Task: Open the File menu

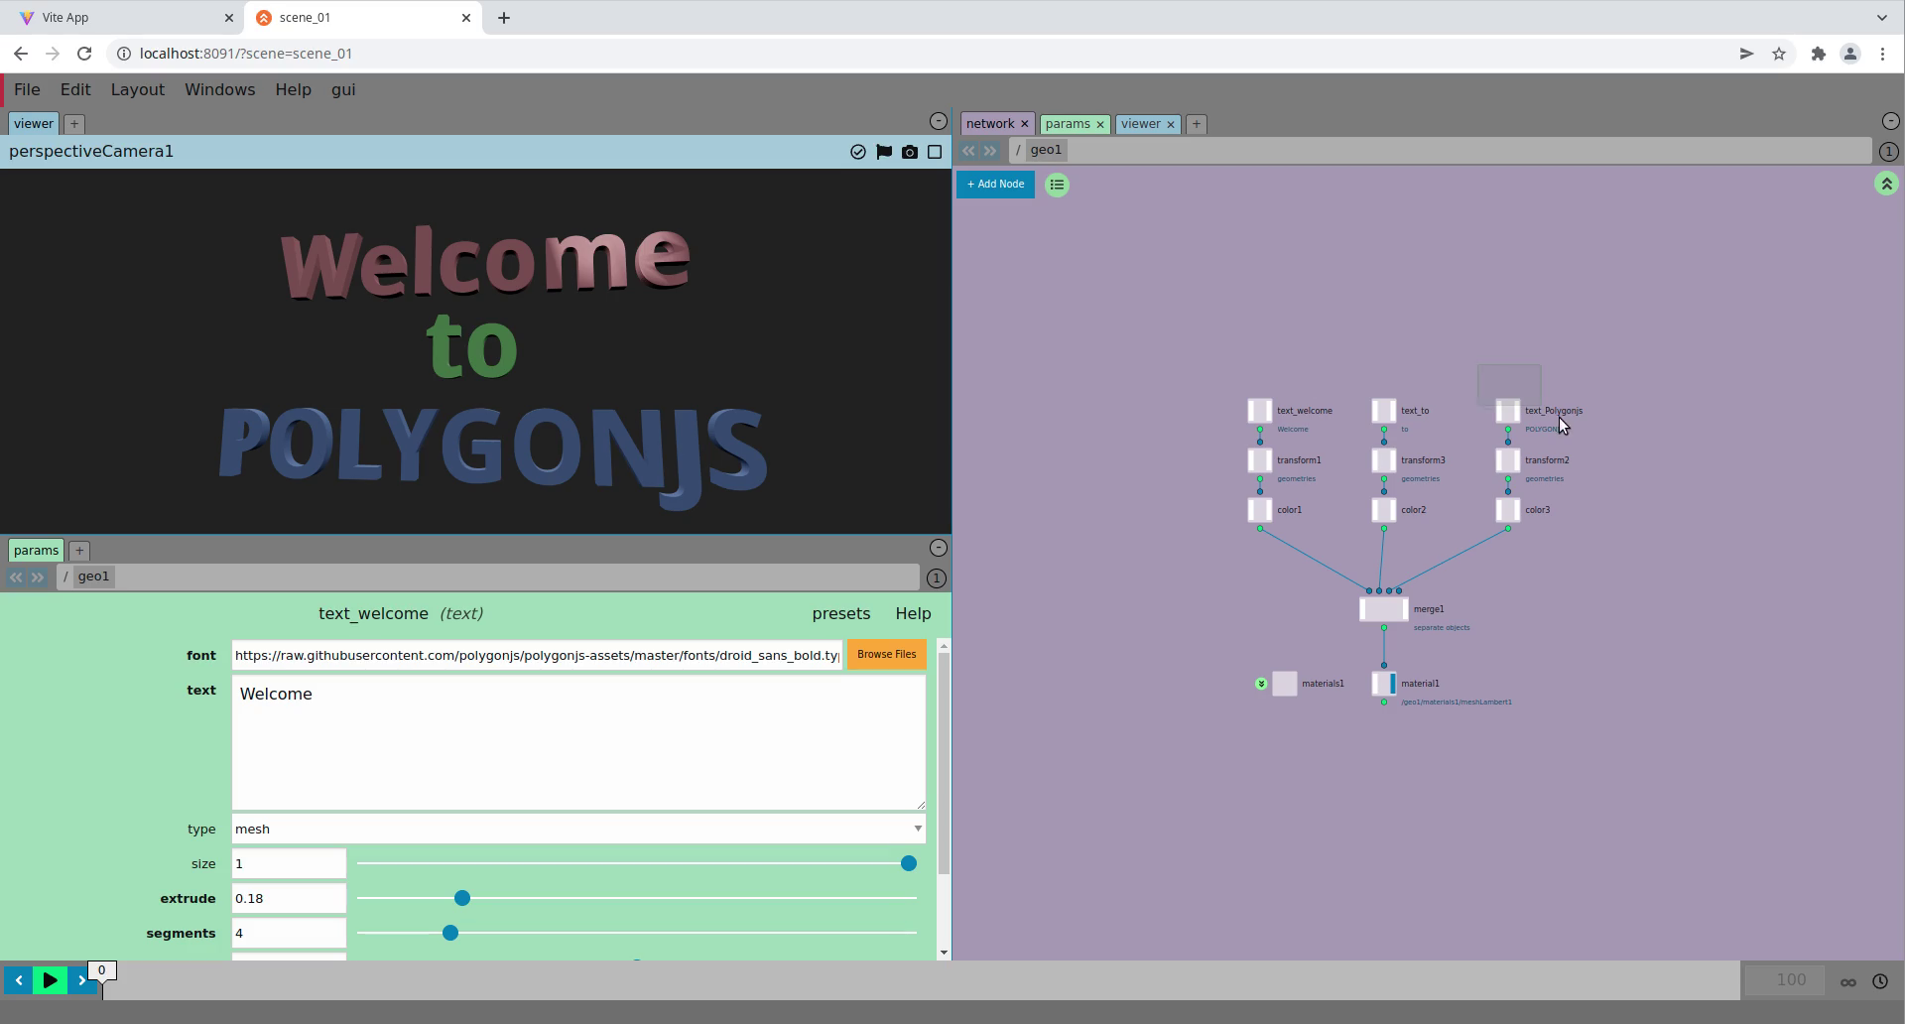Action: tap(27, 89)
